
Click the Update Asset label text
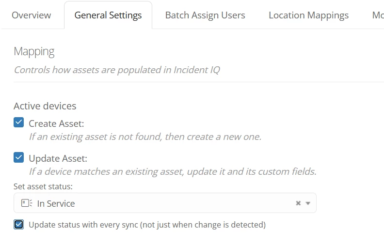[58, 158]
